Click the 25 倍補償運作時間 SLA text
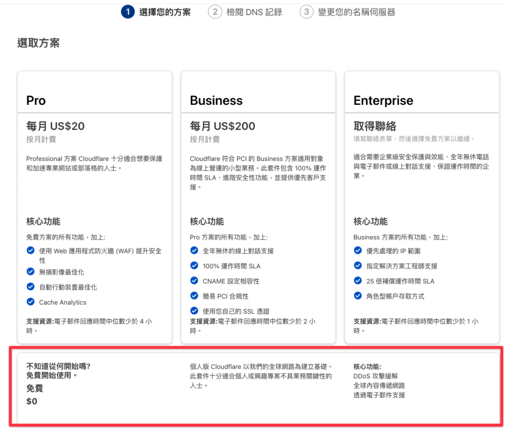 (400, 282)
